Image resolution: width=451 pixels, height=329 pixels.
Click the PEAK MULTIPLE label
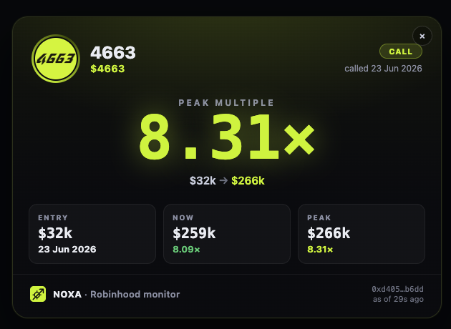226,102
